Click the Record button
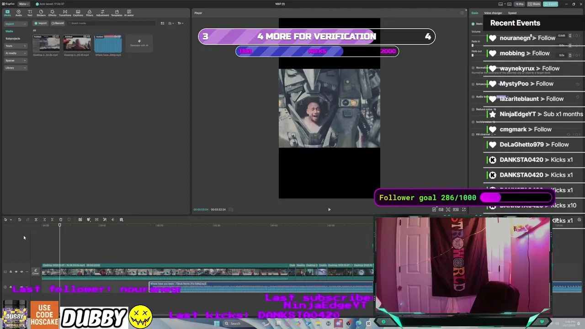The image size is (585, 329). coord(58,23)
